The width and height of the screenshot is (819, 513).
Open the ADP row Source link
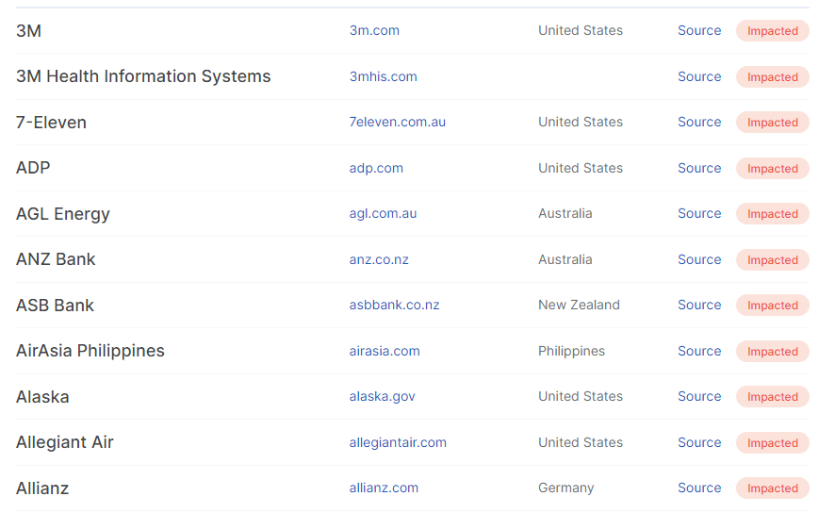click(x=699, y=168)
